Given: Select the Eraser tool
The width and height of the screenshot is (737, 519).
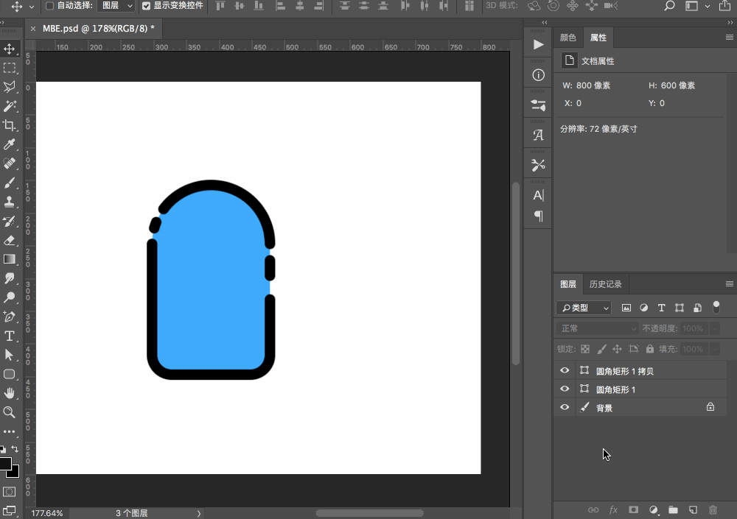Looking at the screenshot, I should point(10,241).
